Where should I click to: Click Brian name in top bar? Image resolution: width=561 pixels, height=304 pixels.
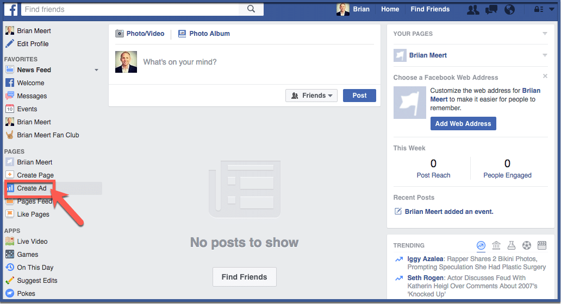(x=361, y=9)
